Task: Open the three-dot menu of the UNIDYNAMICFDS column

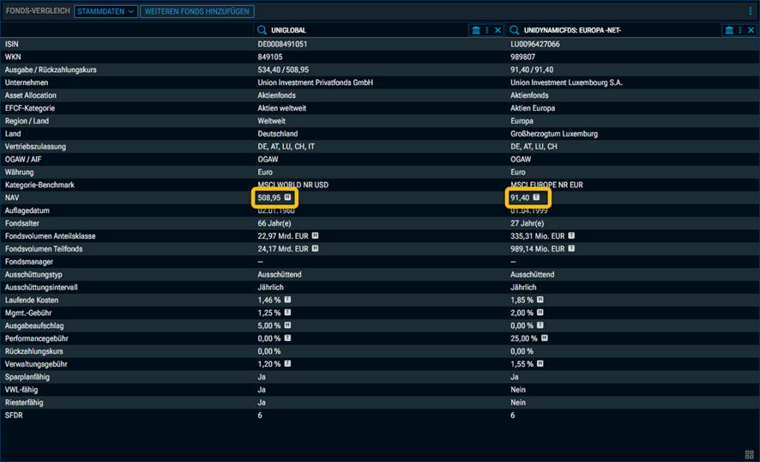Action: (x=740, y=30)
